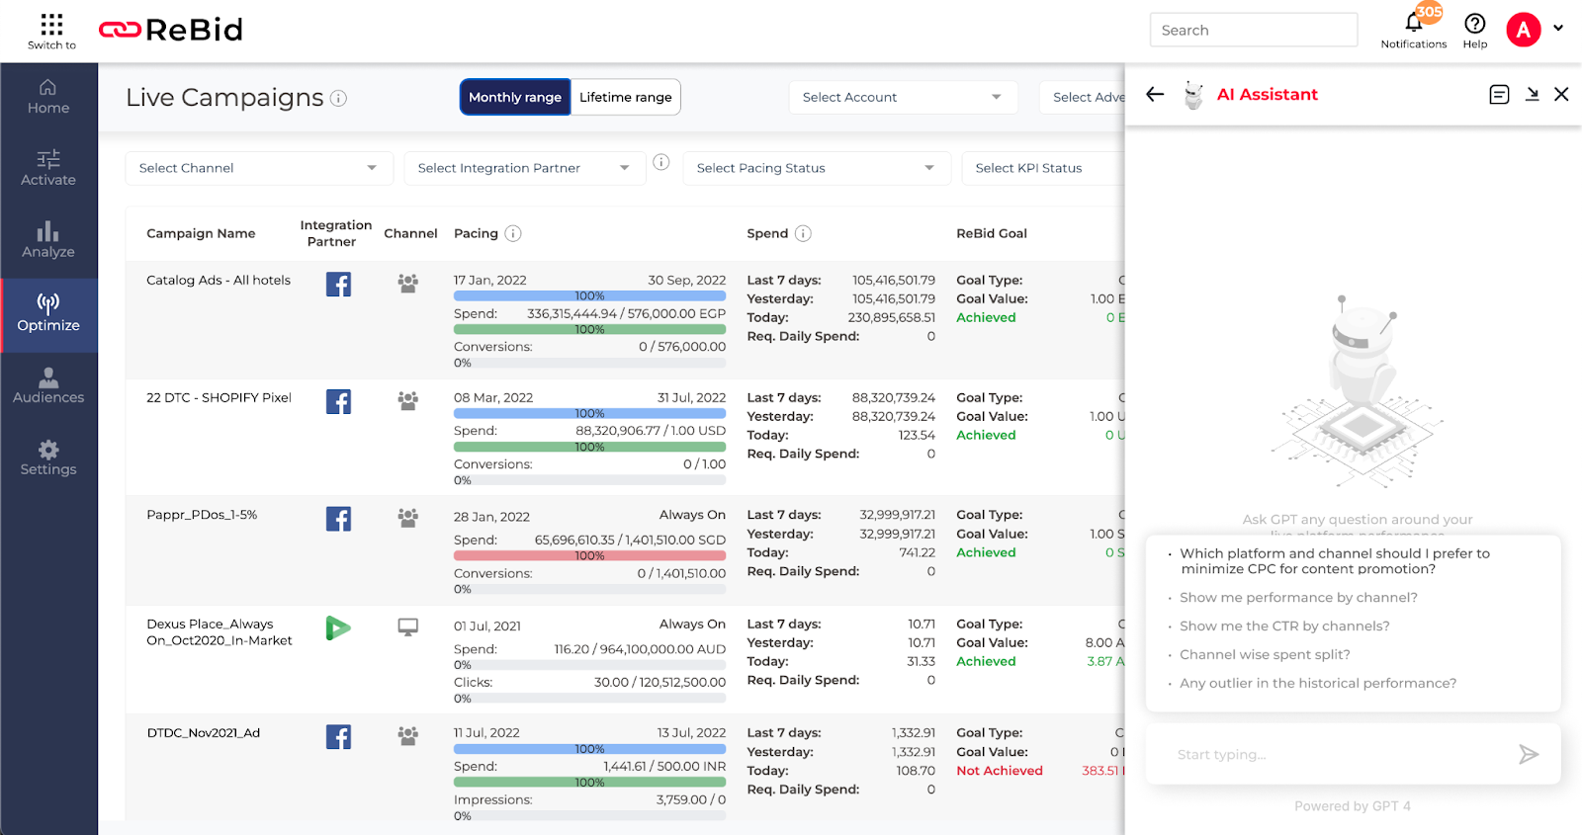Open Audiences in the sidebar
This screenshot has height=835, width=1582.
tap(48, 385)
